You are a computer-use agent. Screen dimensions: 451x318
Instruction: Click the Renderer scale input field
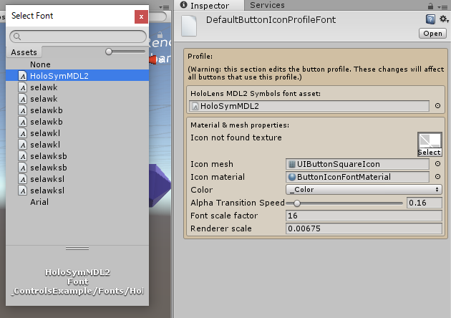coord(363,228)
